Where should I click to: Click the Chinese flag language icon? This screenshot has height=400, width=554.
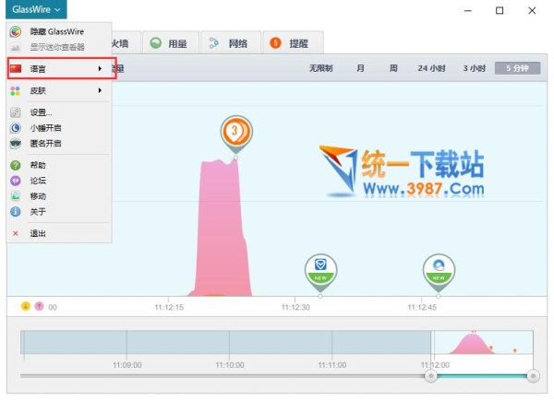click(15, 68)
